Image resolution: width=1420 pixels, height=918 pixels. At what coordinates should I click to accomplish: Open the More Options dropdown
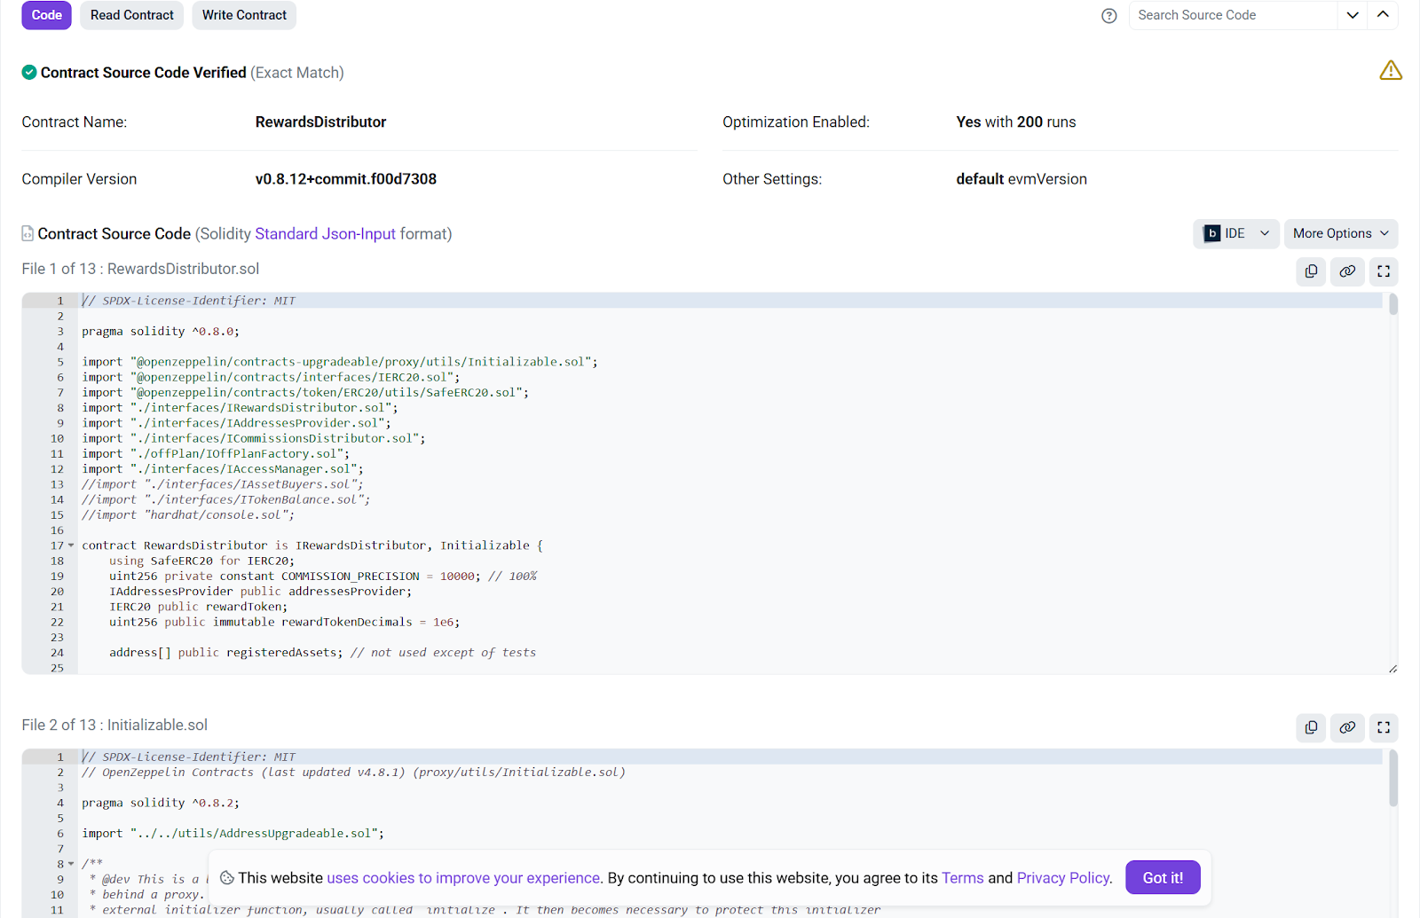point(1340,233)
